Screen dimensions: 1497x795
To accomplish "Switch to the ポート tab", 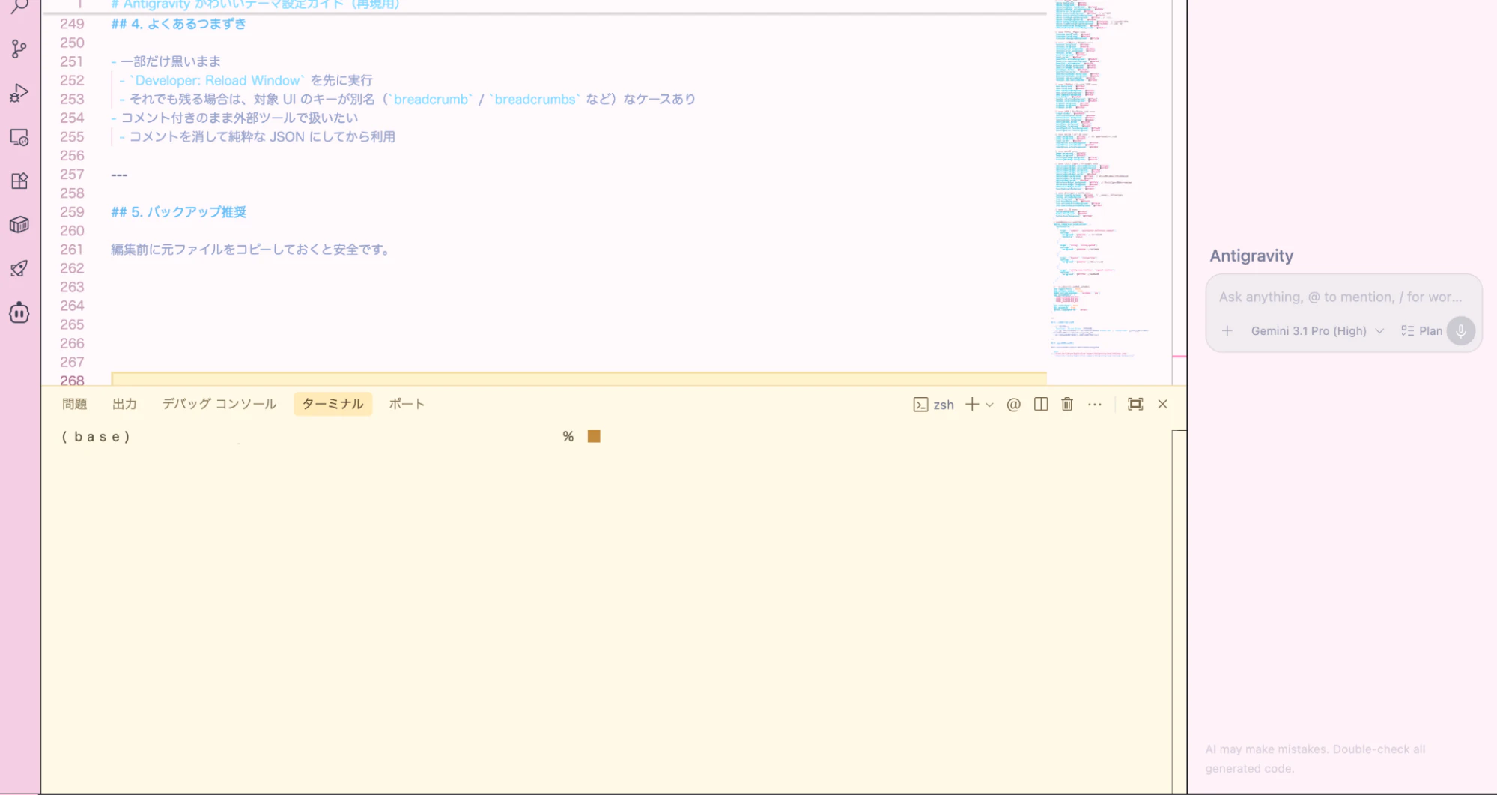I will click(x=407, y=404).
